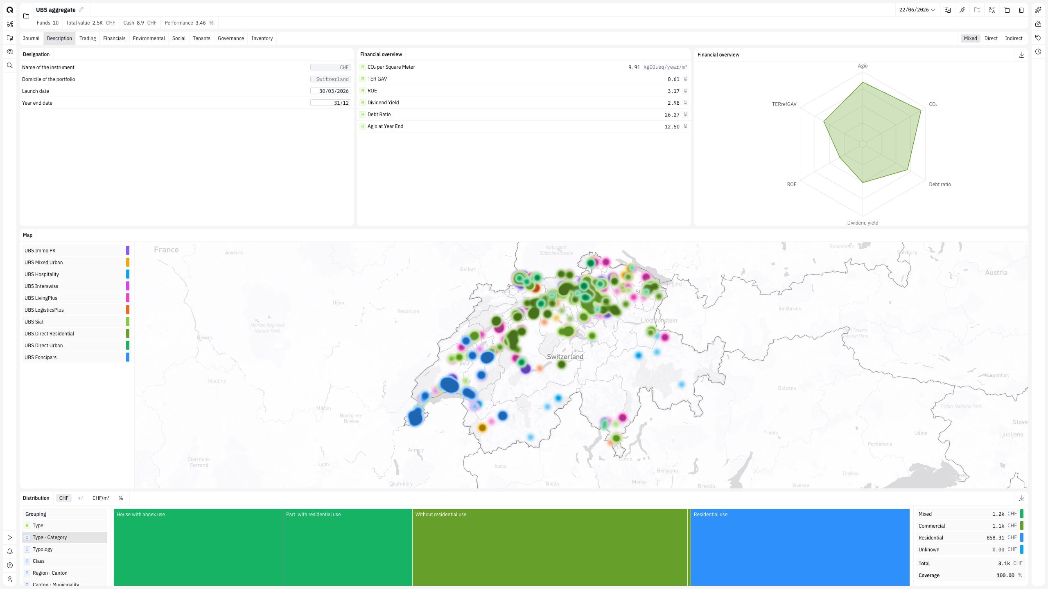
Task: Click the Part. with residential use block
Action: pyautogui.click(x=348, y=547)
